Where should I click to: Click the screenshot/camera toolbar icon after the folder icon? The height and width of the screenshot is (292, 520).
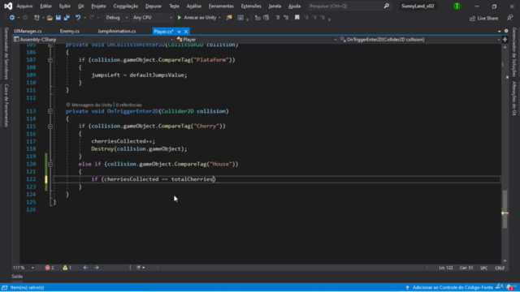click(240, 18)
